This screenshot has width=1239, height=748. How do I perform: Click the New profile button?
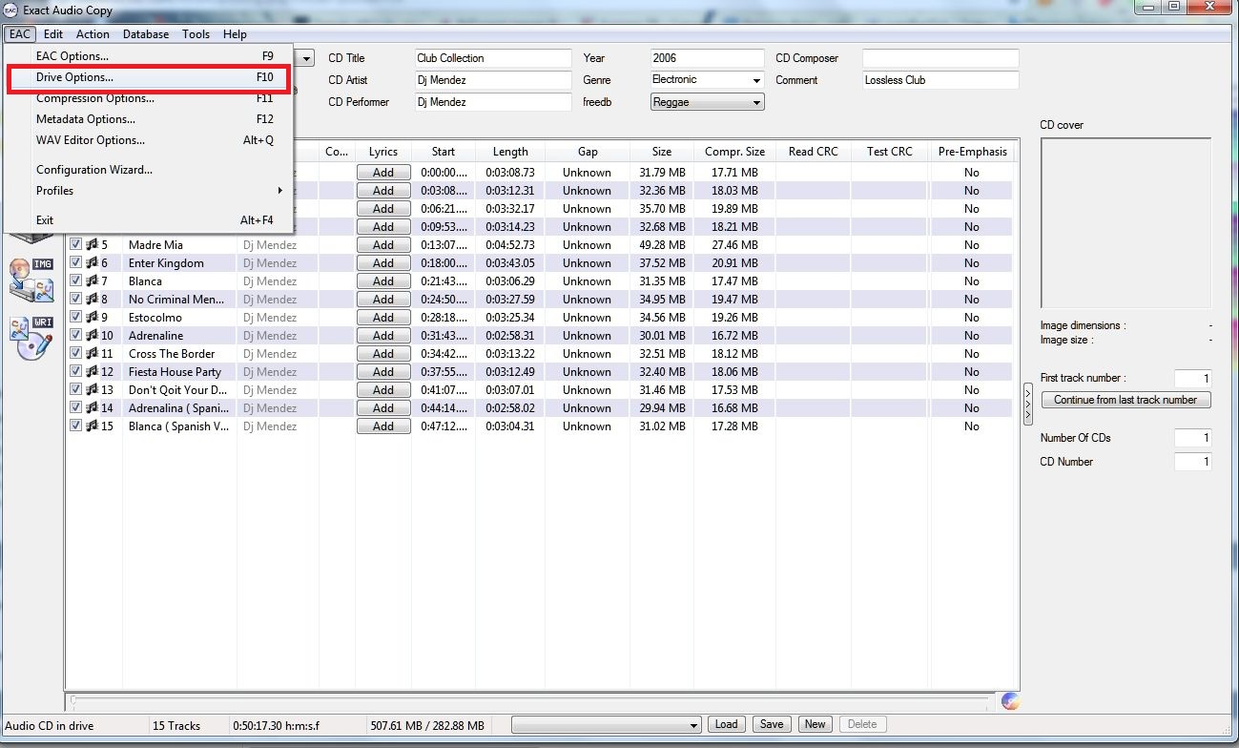pyautogui.click(x=815, y=724)
